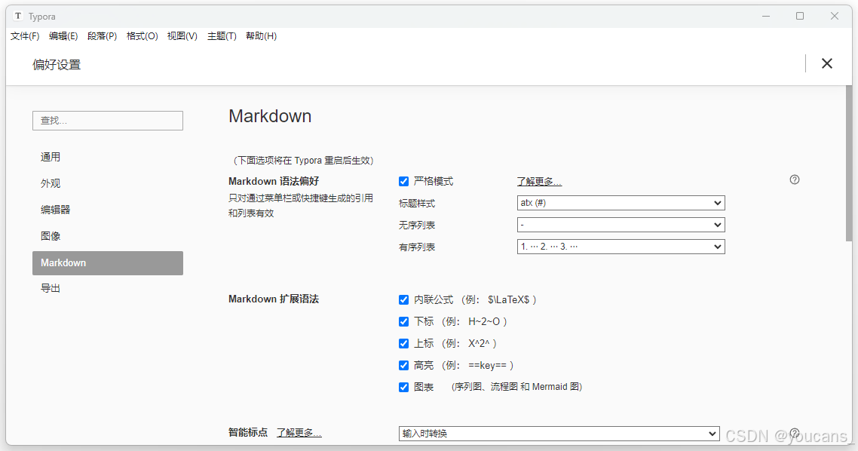Open the 无序列表 dropdown
The width and height of the screenshot is (858, 451).
pos(621,225)
